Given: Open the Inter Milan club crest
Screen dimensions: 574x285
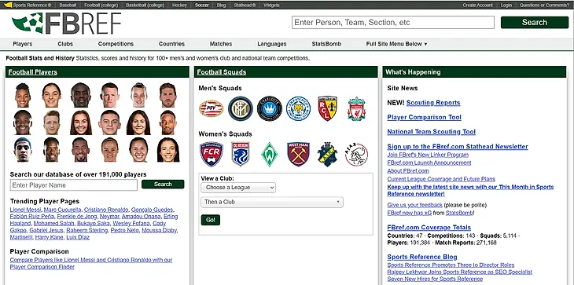Looking at the screenshot, I should 241,108.
